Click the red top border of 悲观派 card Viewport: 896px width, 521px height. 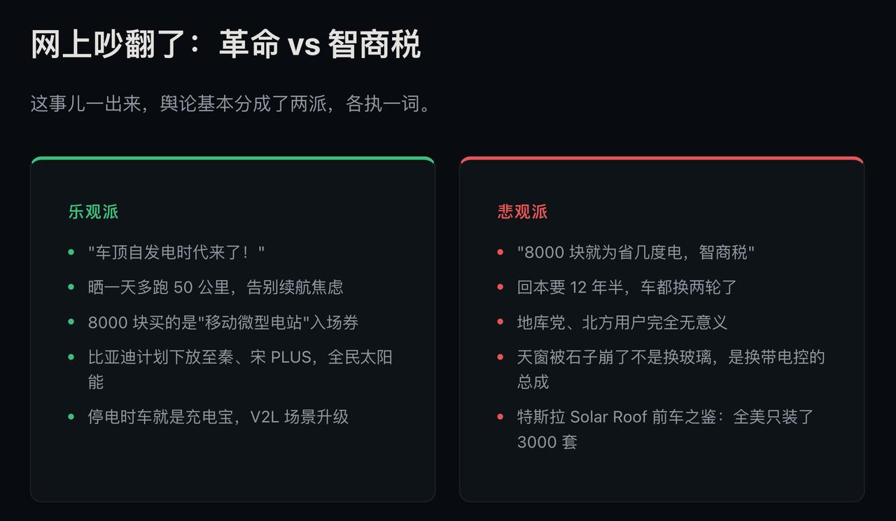662,158
